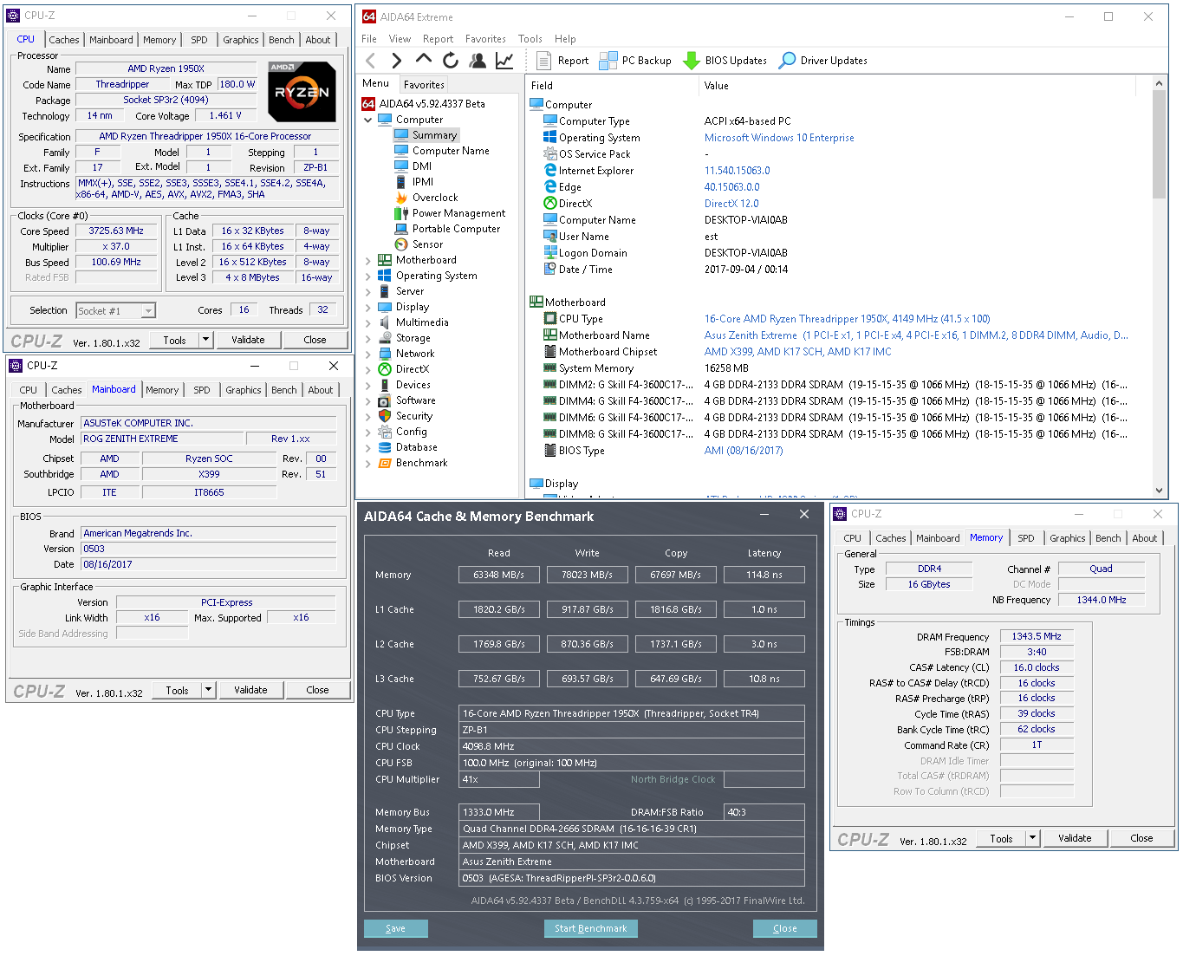Expand the Network tree node

point(368,354)
